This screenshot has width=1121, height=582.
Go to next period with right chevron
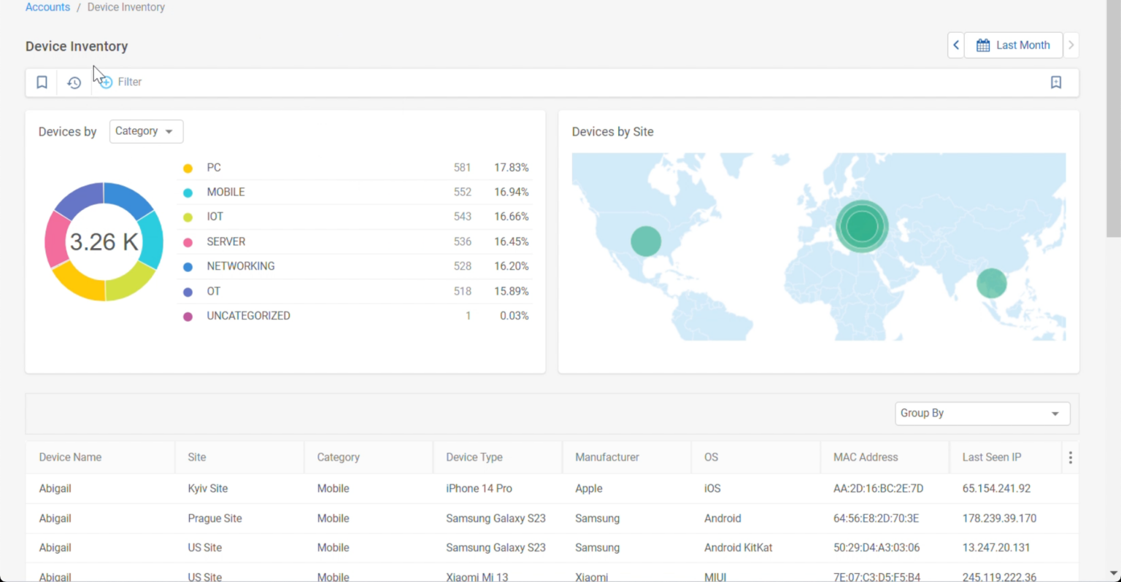tap(1071, 45)
